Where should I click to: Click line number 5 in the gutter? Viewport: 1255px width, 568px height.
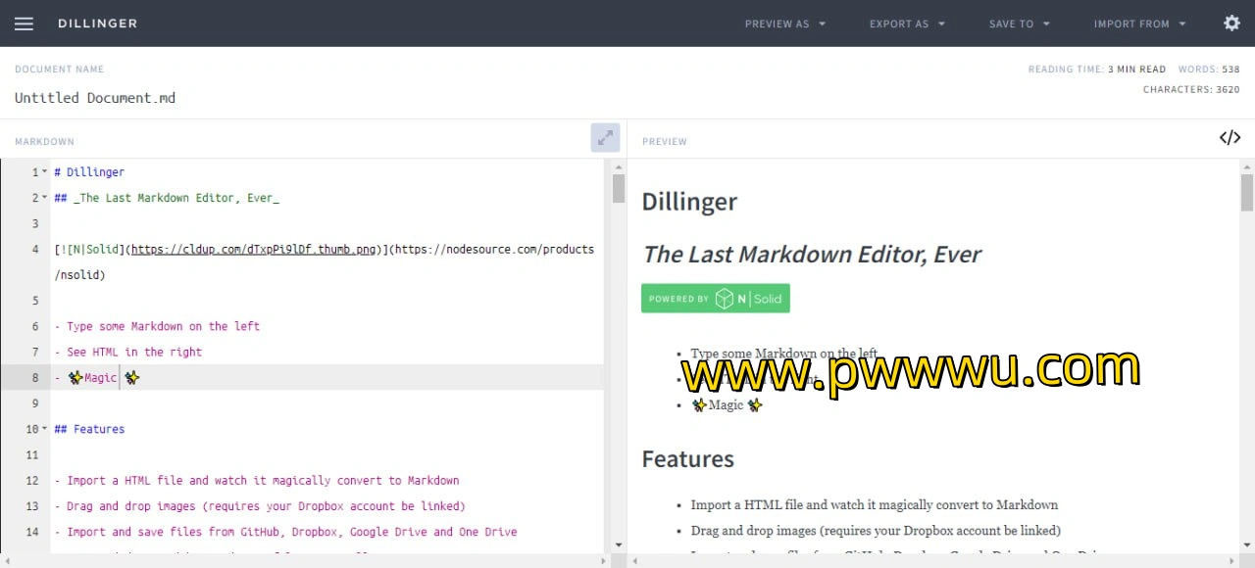pos(35,301)
